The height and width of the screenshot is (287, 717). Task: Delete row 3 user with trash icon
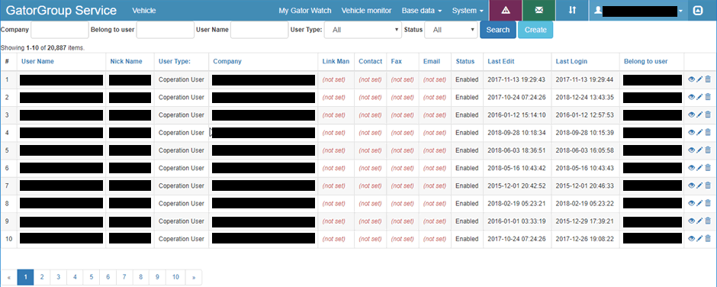click(708, 115)
